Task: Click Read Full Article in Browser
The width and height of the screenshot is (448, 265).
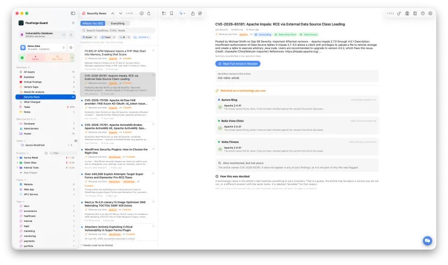Action: coord(238,63)
